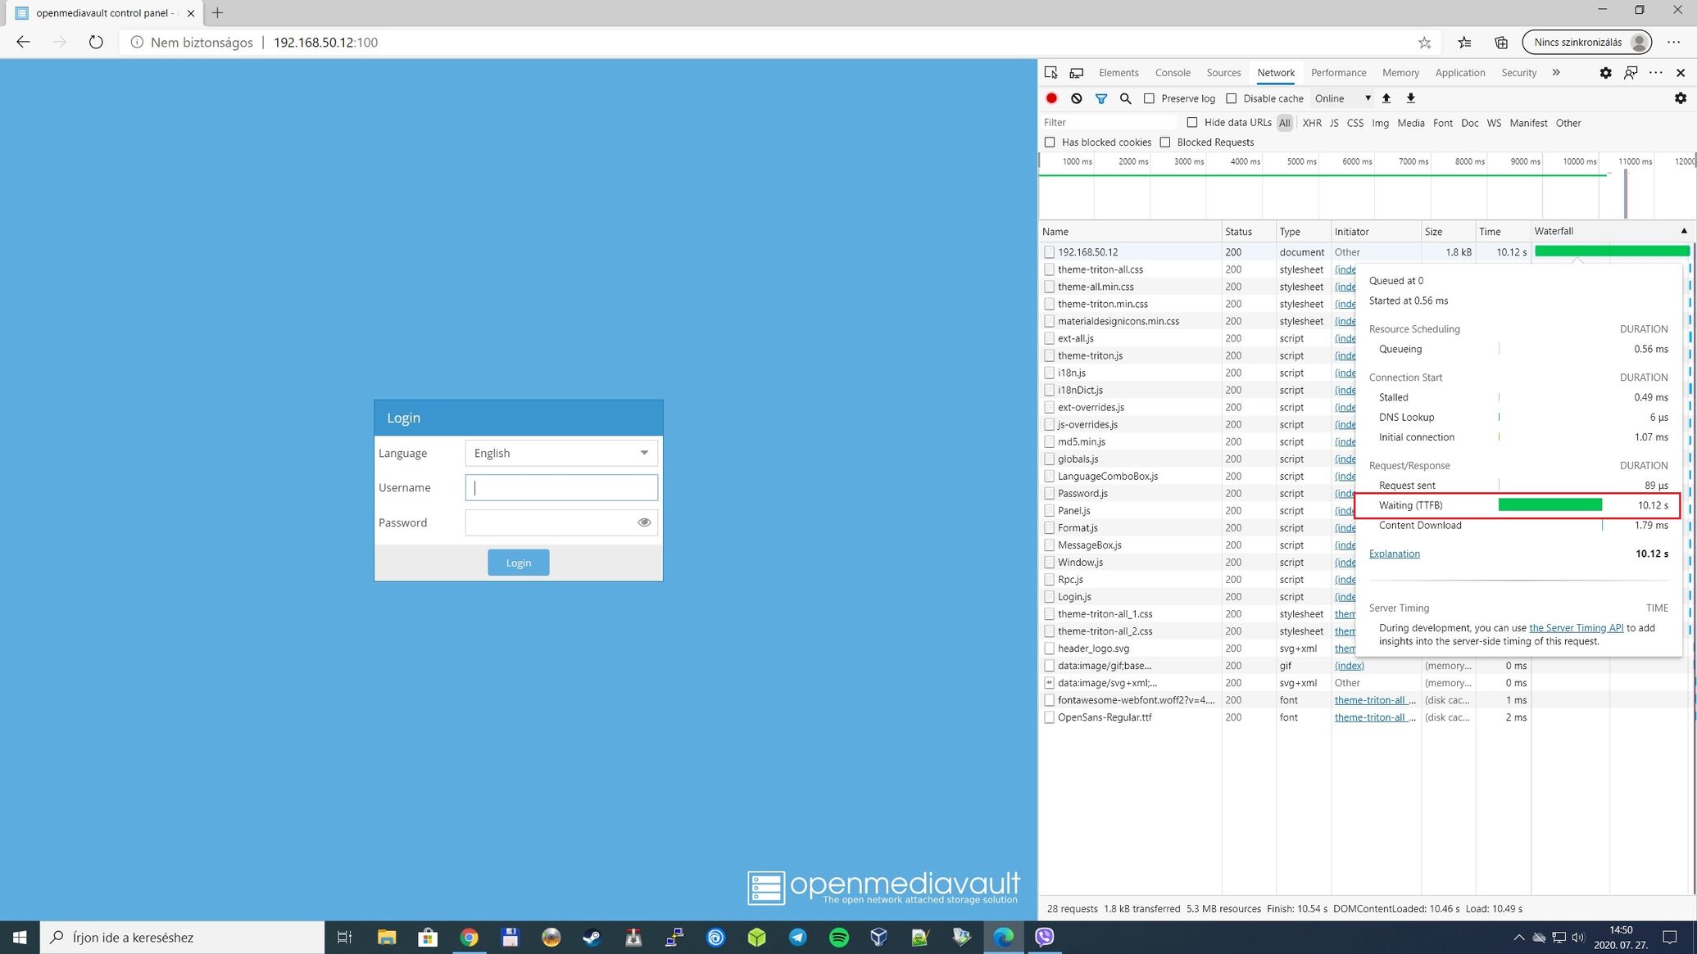Toggle the network filter funnel icon
The width and height of the screenshot is (1697, 954).
pos(1100,98)
